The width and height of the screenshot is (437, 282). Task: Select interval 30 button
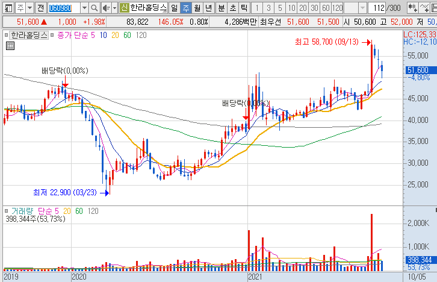(314, 8)
